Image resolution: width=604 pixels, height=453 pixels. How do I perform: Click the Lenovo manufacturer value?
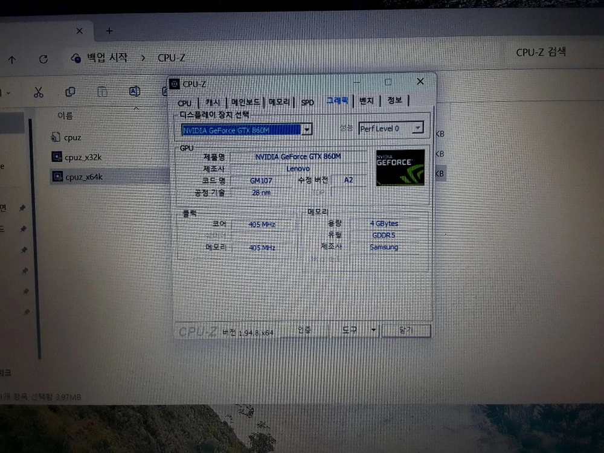(x=298, y=169)
